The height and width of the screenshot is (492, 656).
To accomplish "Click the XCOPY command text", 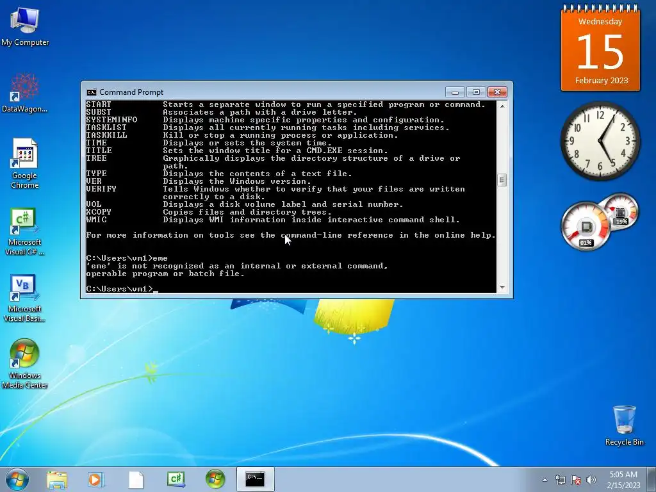I will coord(99,212).
